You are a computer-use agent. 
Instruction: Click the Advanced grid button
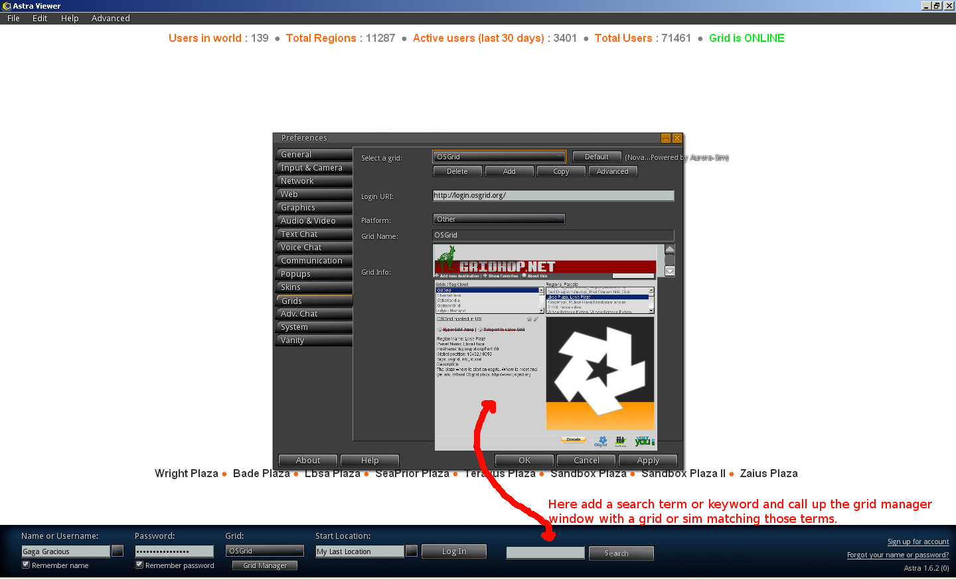click(613, 171)
